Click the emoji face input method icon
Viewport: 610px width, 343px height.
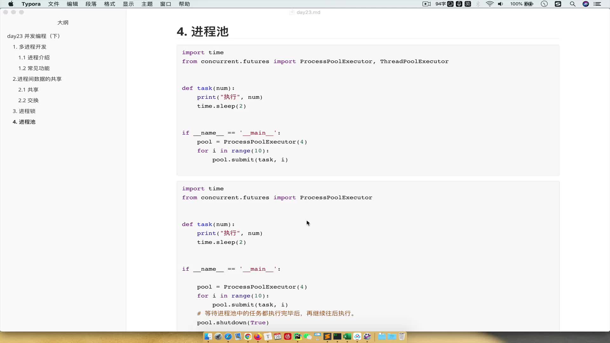click(450, 4)
